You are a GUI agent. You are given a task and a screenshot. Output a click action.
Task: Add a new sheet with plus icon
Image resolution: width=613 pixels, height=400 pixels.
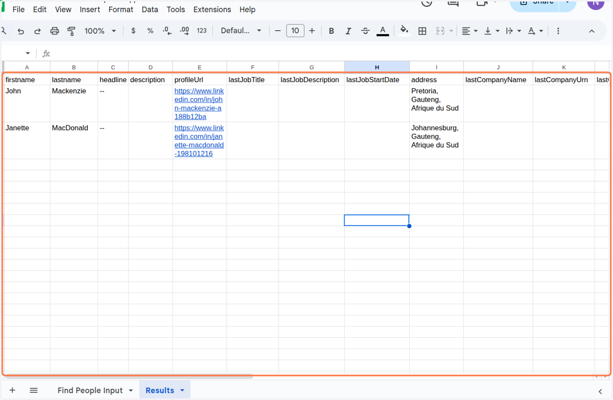(x=12, y=390)
